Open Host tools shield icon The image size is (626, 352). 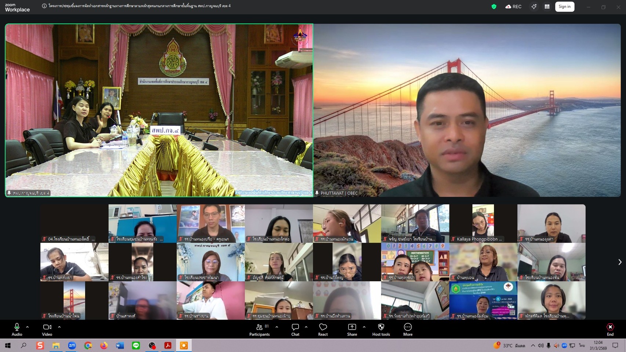(x=381, y=329)
